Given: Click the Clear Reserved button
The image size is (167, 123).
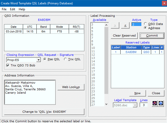Looking at the screenshot, I should [124, 36].
